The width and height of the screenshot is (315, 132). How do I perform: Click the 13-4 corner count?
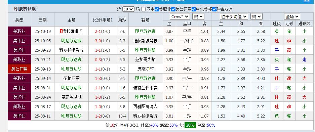coord(122,116)
